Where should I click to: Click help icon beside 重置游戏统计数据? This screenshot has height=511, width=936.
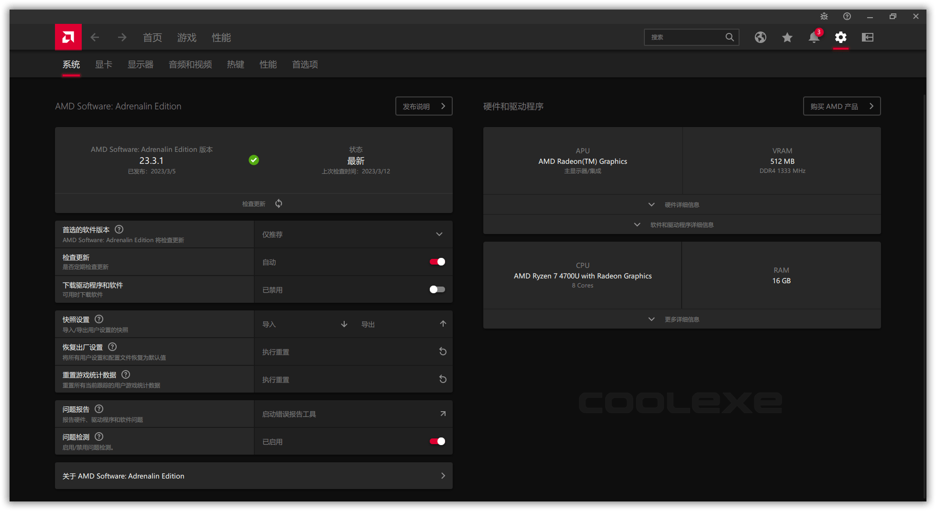pyautogui.click(x=126, y=374)
